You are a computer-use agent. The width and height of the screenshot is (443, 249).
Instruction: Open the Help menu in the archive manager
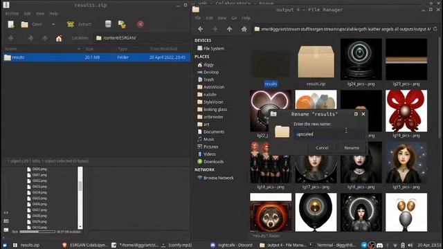point(54,13)
